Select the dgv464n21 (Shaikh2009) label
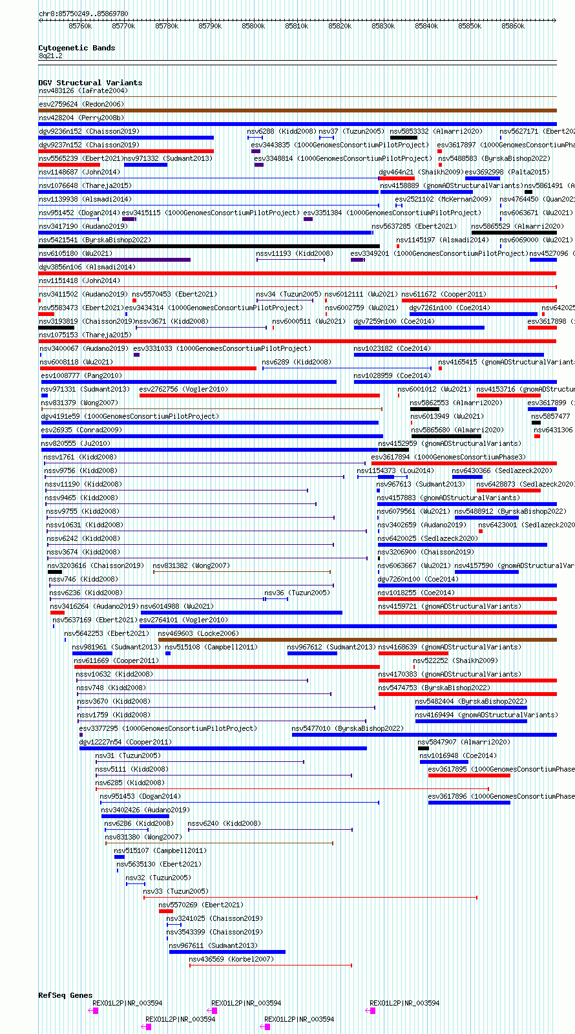 click(421, 173)
